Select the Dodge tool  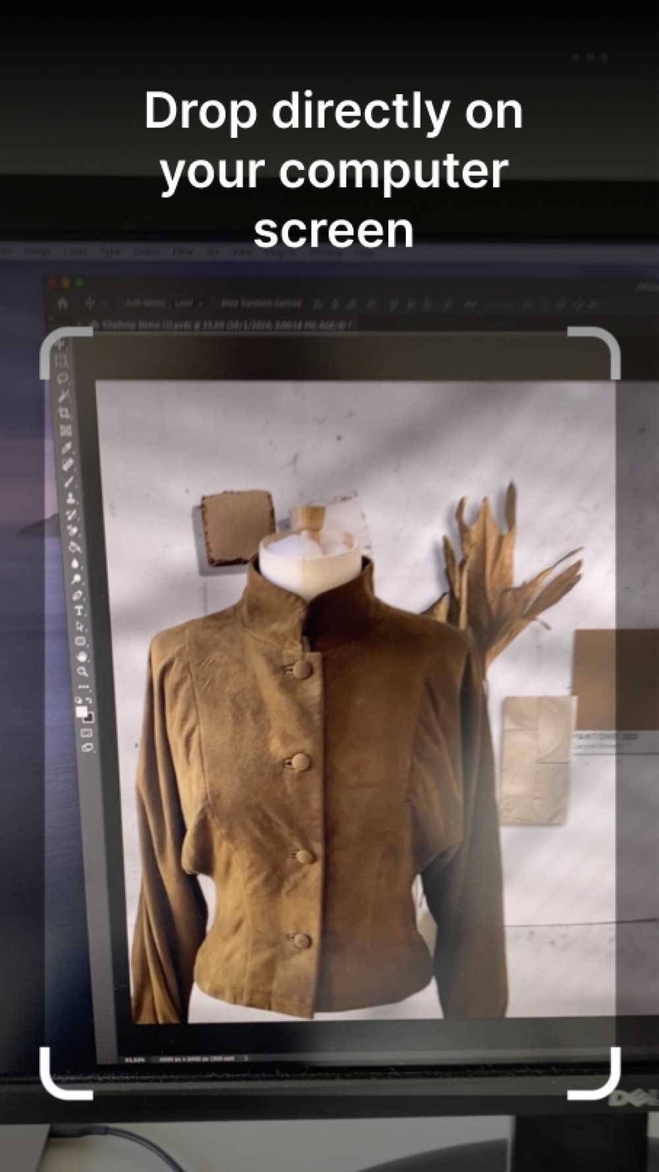pos(76,579)
